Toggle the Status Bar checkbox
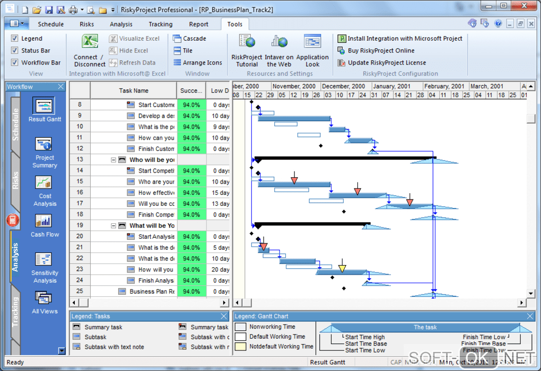This screenshot has height=371, width=541. tap(14, 50)
